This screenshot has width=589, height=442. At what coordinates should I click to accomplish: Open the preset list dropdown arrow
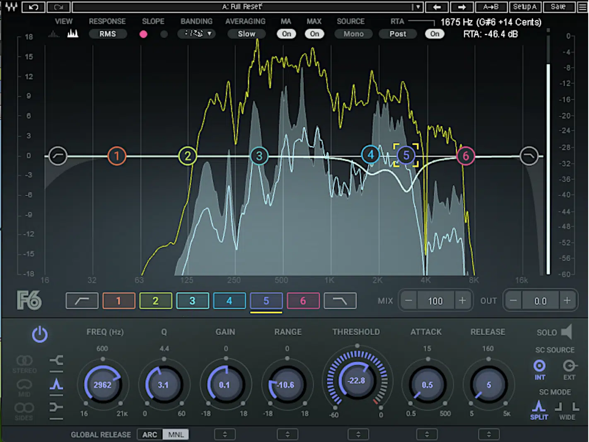point(417,7)
